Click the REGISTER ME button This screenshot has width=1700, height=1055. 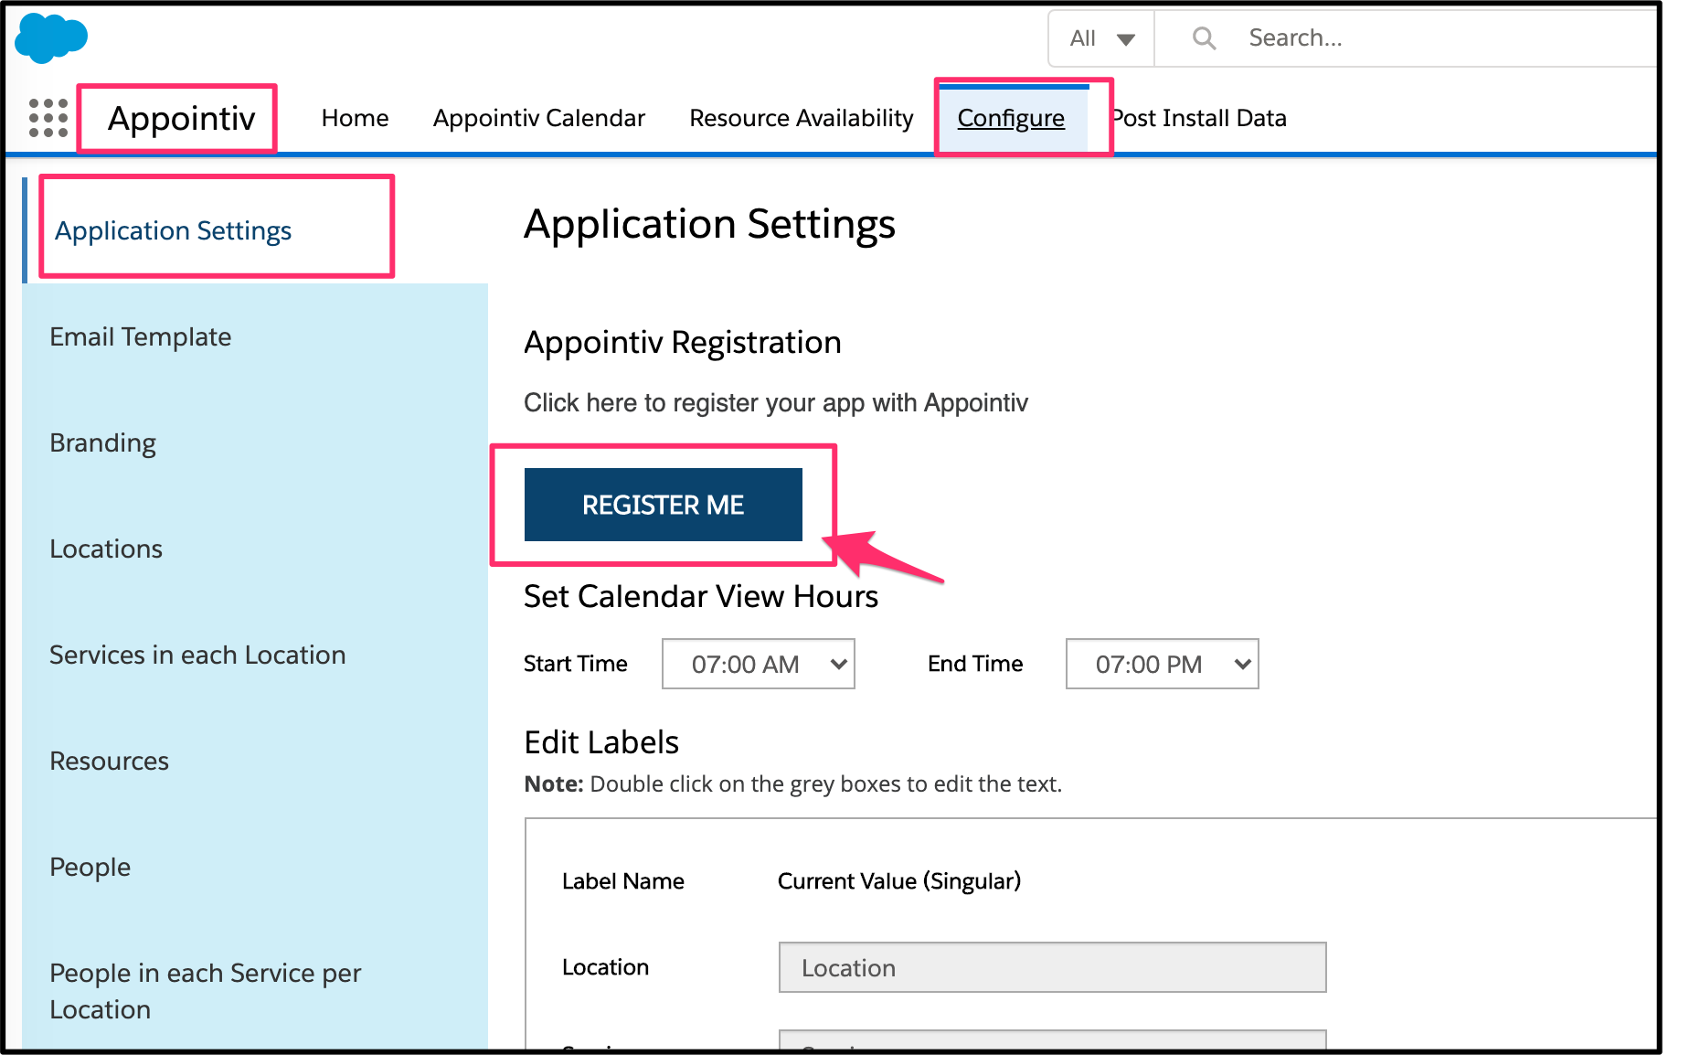(x=663, y=505)
